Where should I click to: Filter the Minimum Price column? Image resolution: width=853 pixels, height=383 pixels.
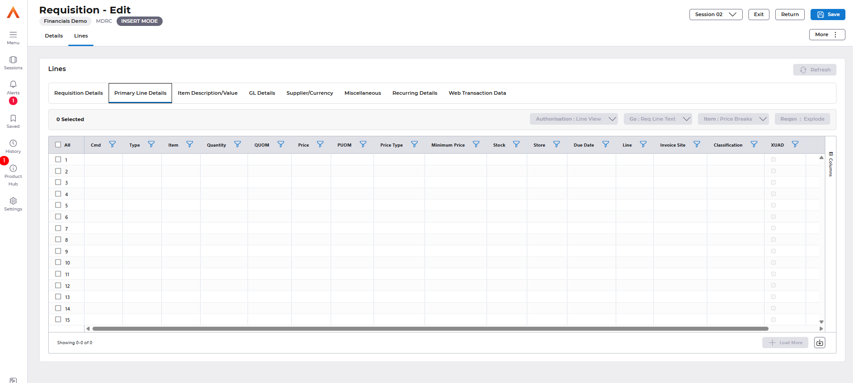click(476, 144)
